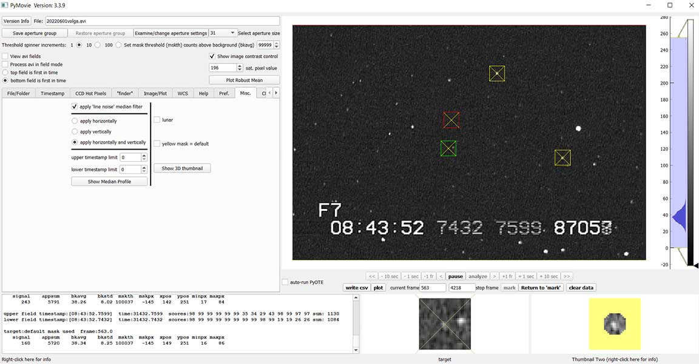Image resolution: width=699 pixels, height=364 pixels.
Task: Adjust lower timestamp limit spinner arrows
Action: click(144, 169)
